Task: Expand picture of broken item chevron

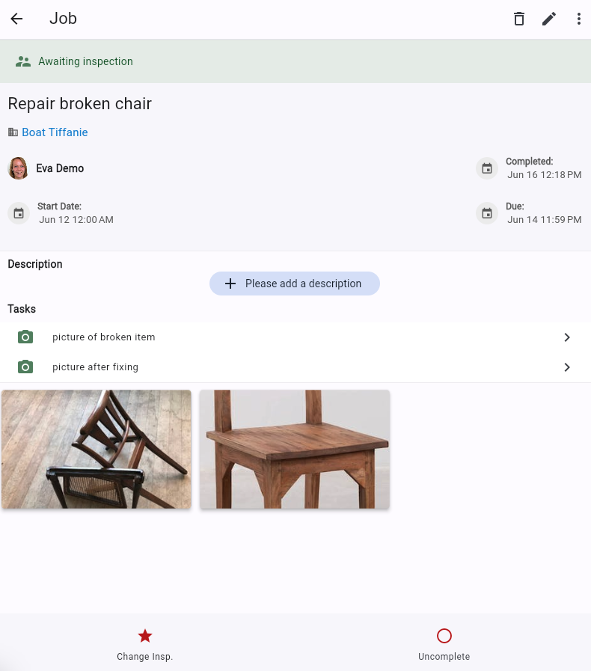Action: tap(567, 337)
